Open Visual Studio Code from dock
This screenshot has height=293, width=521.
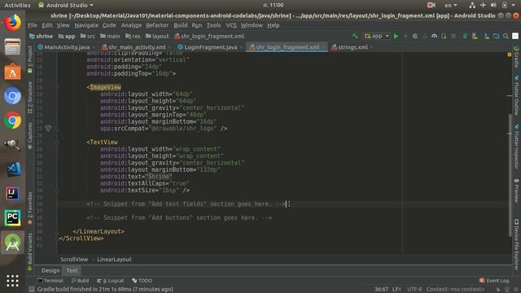pyautogui.click(x=13, y=168)
